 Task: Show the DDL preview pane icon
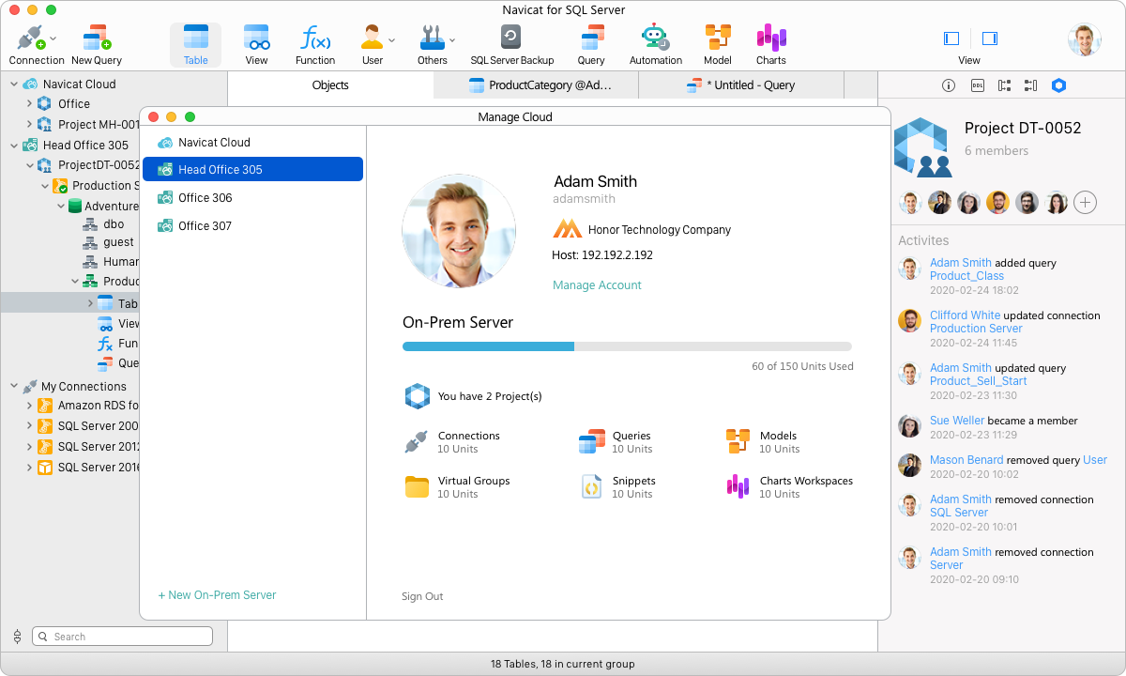coord(976,85)
